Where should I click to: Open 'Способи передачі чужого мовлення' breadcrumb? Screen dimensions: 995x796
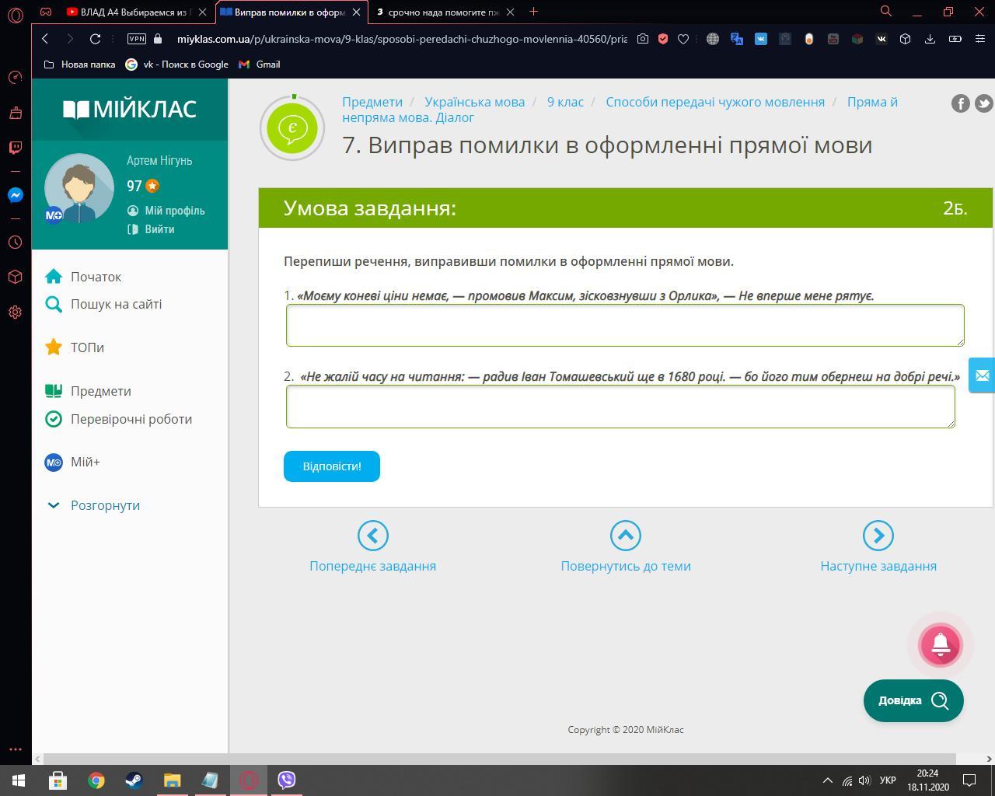(715, 102)
